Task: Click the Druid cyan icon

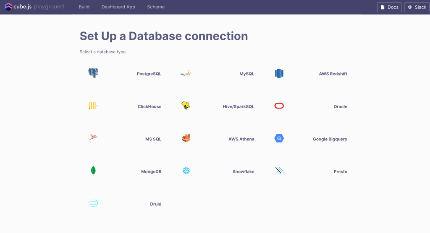Action: 93,203
